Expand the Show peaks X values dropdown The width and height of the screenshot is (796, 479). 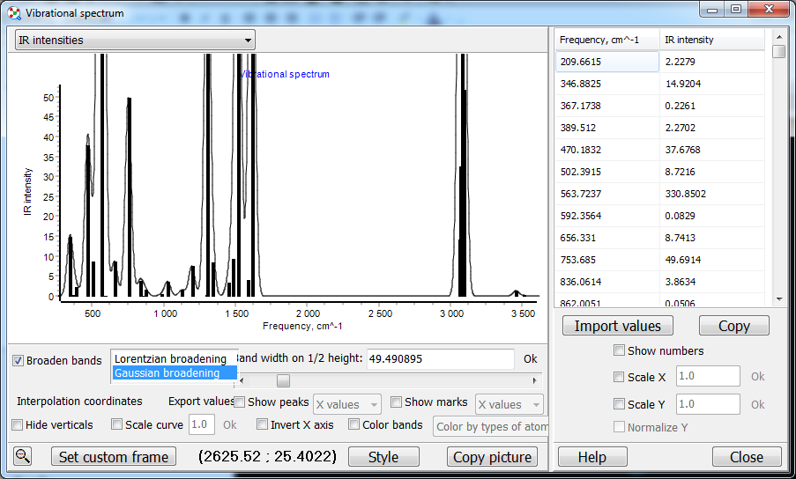point(347,404)
